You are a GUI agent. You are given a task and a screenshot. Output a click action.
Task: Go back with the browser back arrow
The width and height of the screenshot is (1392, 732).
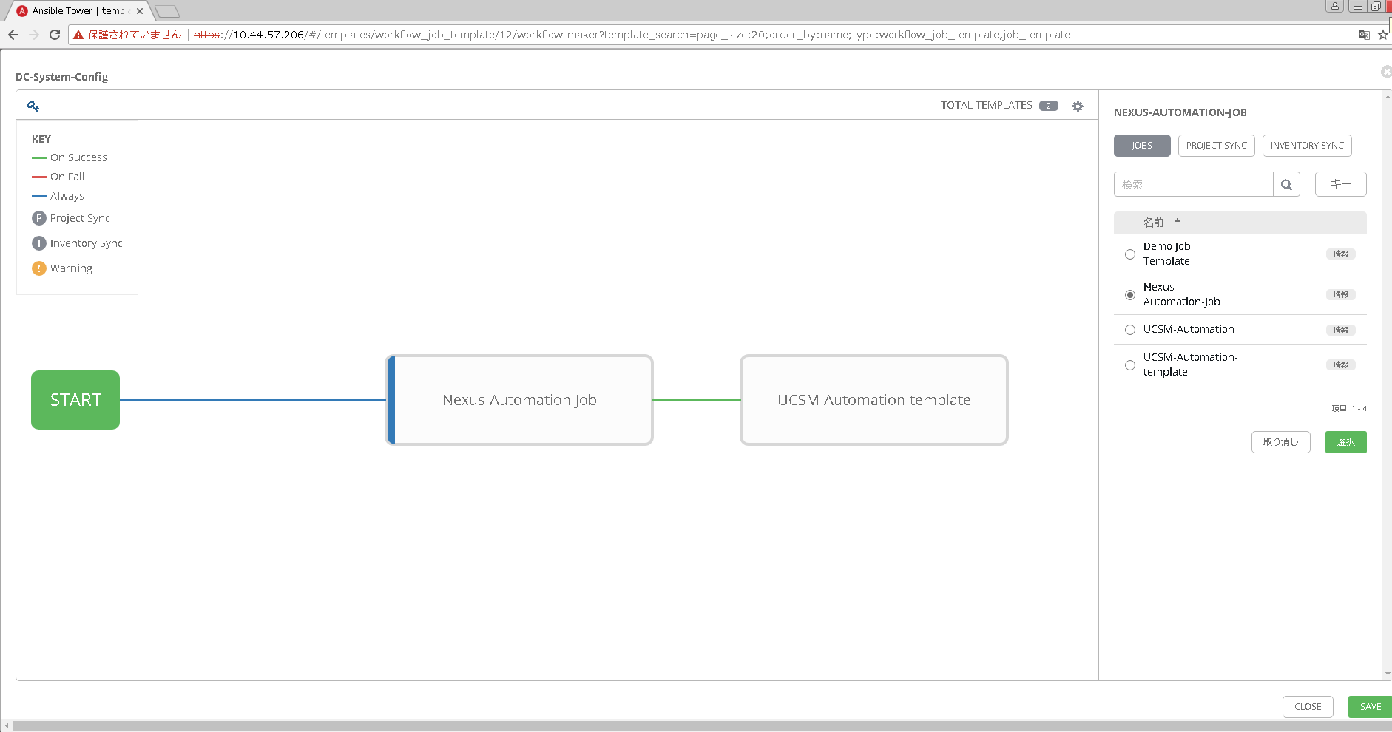pos(13,35)
